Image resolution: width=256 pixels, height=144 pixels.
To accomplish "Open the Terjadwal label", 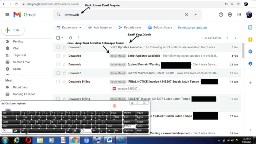I will (19, 55).
